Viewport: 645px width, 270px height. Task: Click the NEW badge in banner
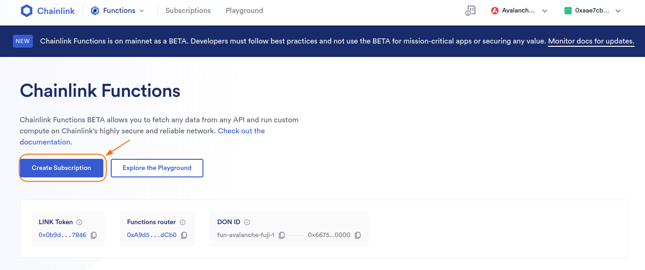tap(23, 41)
